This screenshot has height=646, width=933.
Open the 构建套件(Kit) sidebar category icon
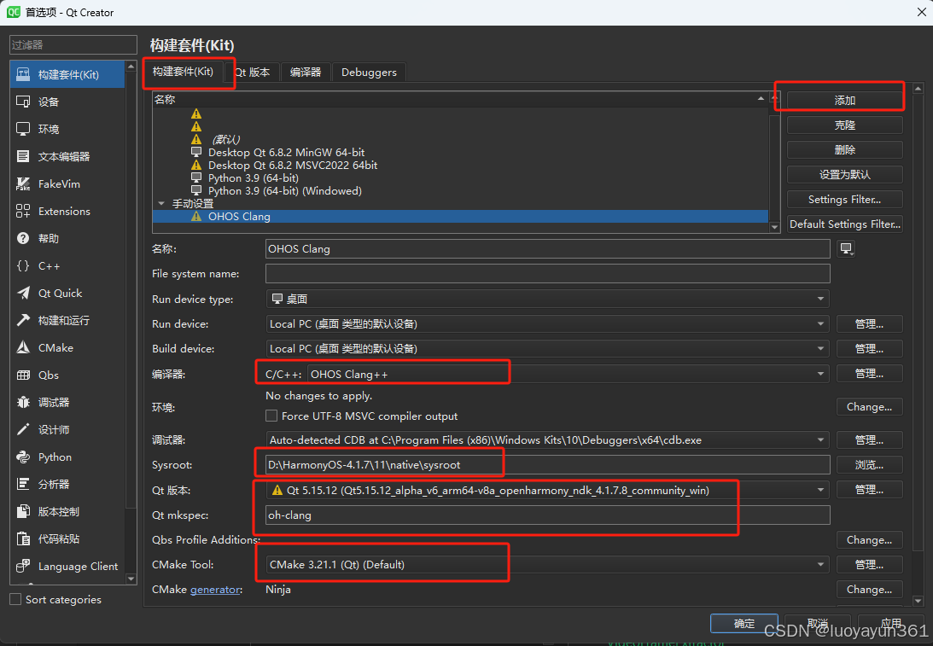[23, 74]
